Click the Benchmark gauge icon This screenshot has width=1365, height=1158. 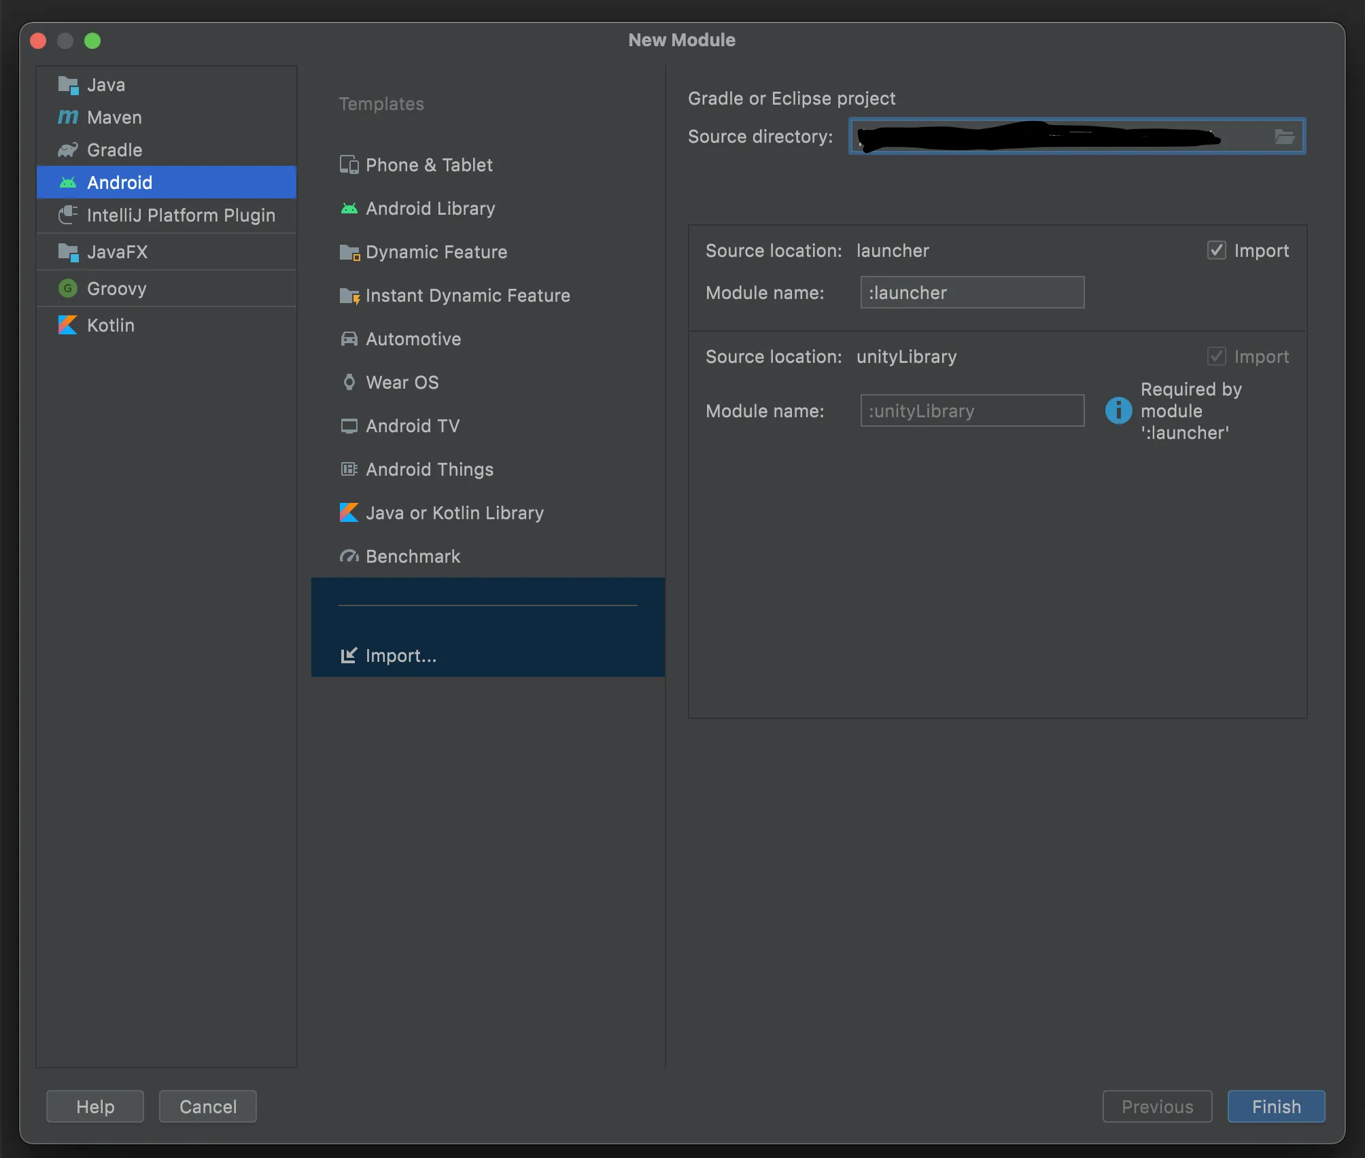point(349,557)
